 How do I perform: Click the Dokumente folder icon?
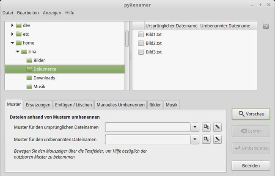pyautogui.click(x=29, y=69)
